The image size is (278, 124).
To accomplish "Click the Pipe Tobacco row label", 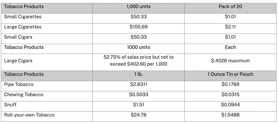I will coord(19,84).
